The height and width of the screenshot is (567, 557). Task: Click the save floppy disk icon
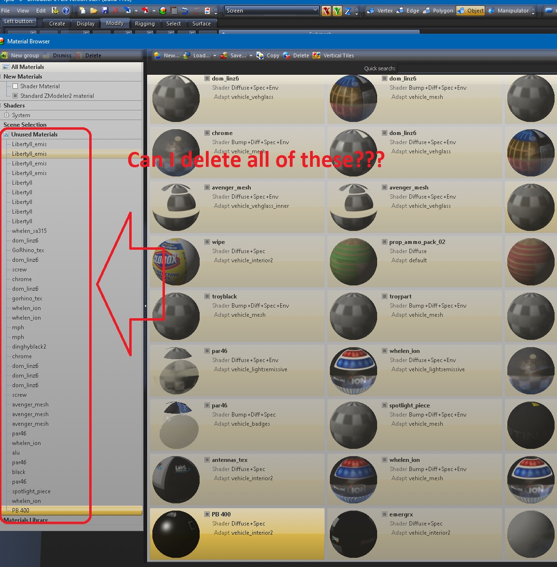click(105, 10)
